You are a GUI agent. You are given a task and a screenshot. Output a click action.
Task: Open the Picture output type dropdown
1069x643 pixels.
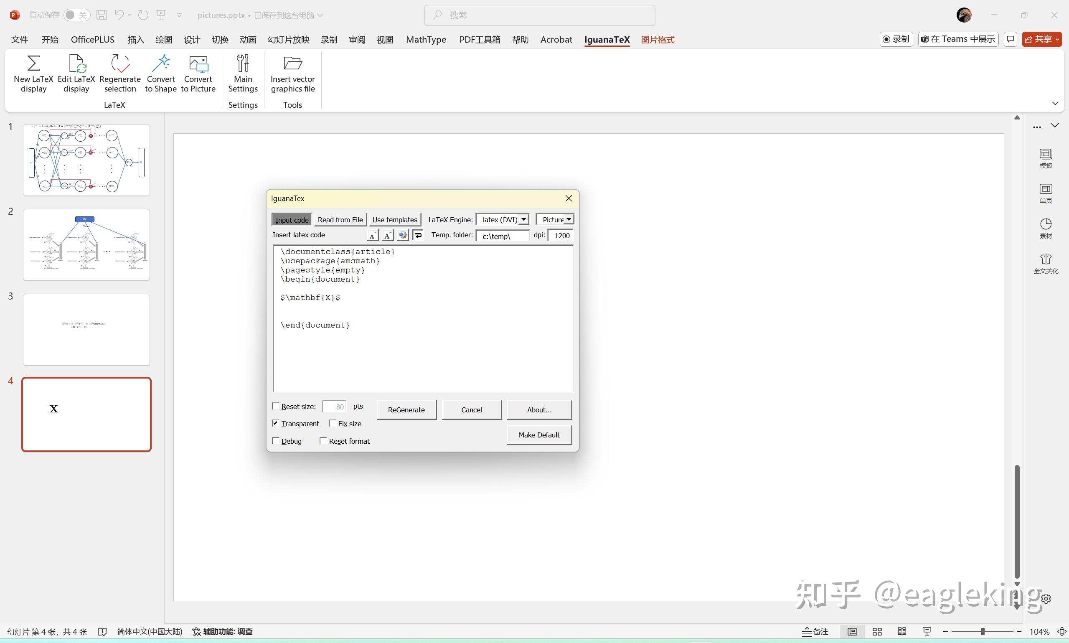point(568,219)
